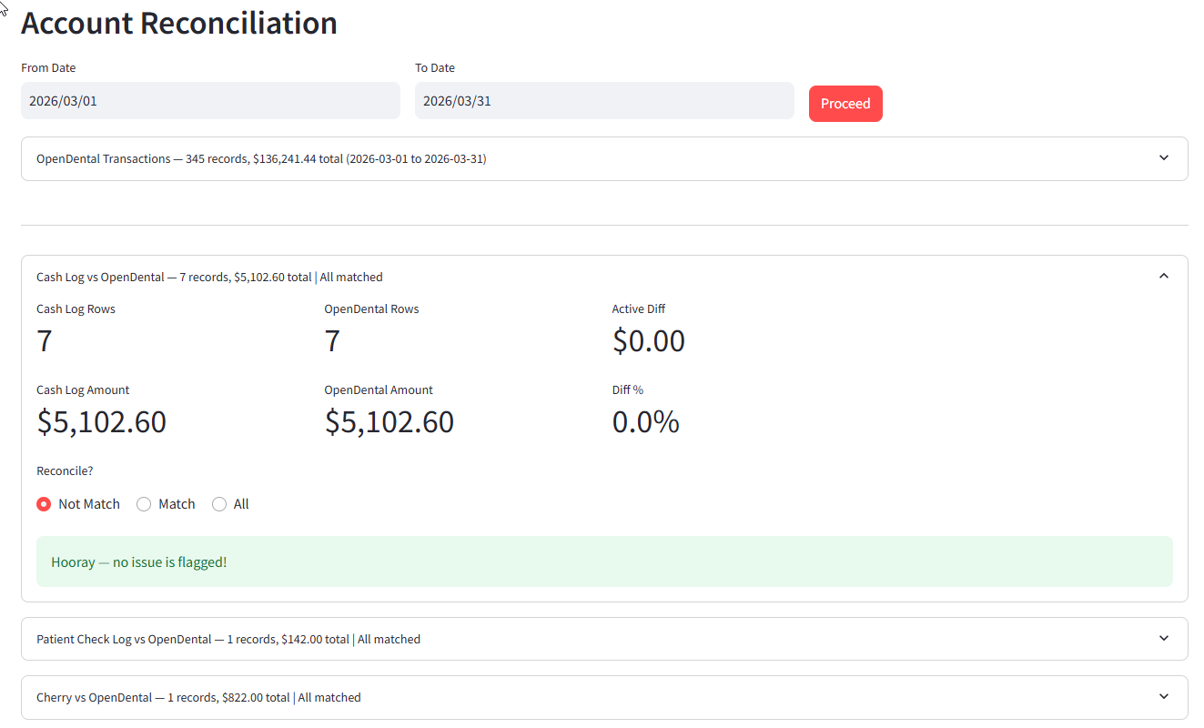Viewport: 1204px width, 728px height.
Task: Click the Proceed button
Action: point(845,103)
